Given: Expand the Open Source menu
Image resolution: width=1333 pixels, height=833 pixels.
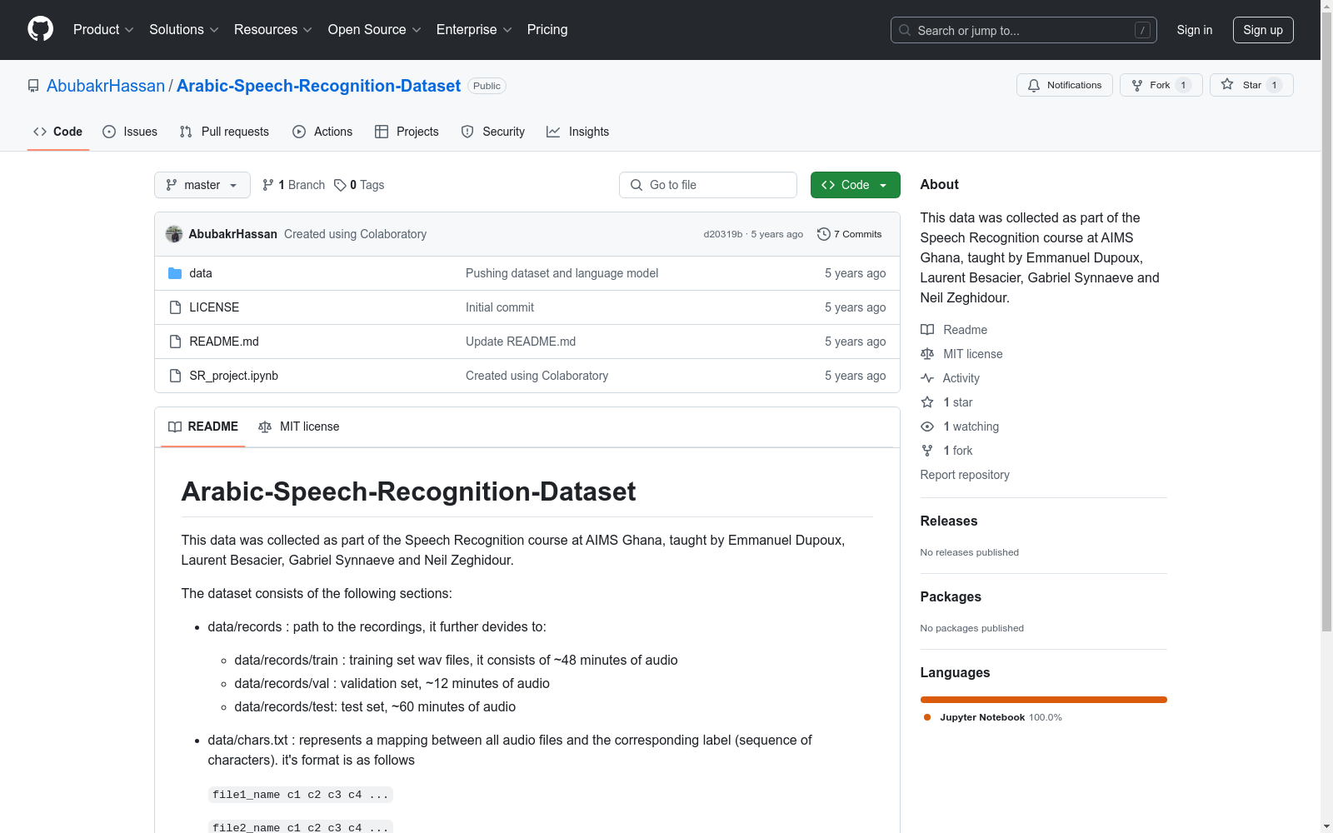Looking at the screenshot, I should (x=375, y=29).
